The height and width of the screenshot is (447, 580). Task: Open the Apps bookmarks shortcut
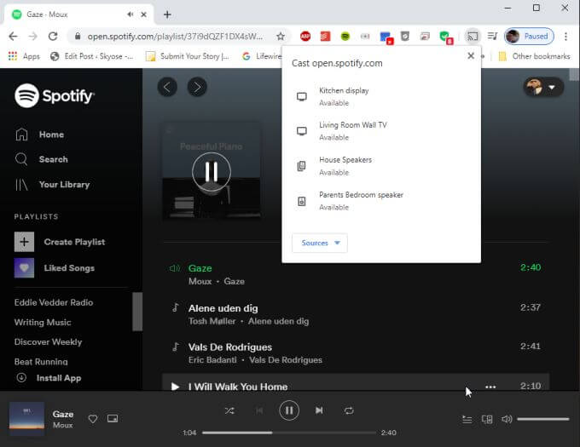click(24, 56)
